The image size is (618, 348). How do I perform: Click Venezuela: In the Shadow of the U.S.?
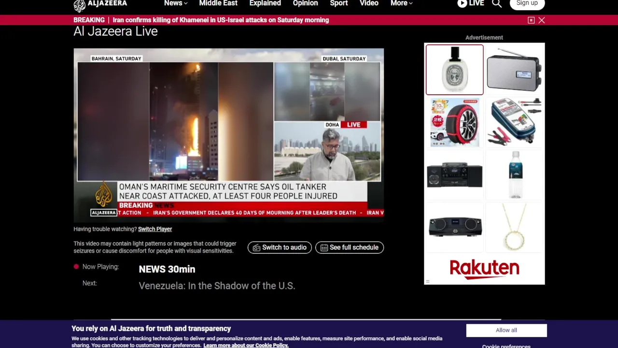[217, 286]
